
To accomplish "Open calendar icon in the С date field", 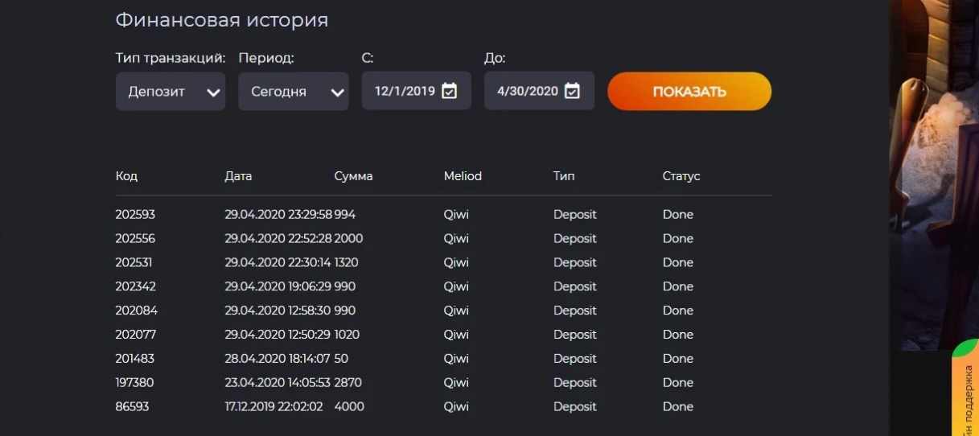I will pos(450,91).
